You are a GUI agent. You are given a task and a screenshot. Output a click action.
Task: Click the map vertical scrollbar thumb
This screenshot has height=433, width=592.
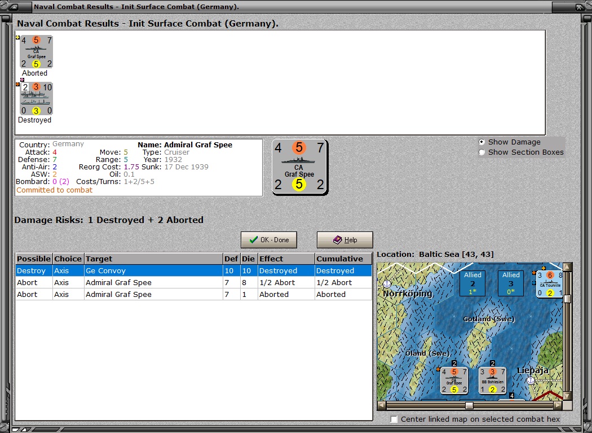(567, 299)
